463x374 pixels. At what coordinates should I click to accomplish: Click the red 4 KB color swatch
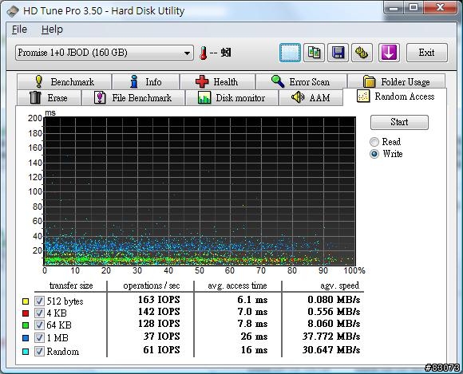(26, 313)
